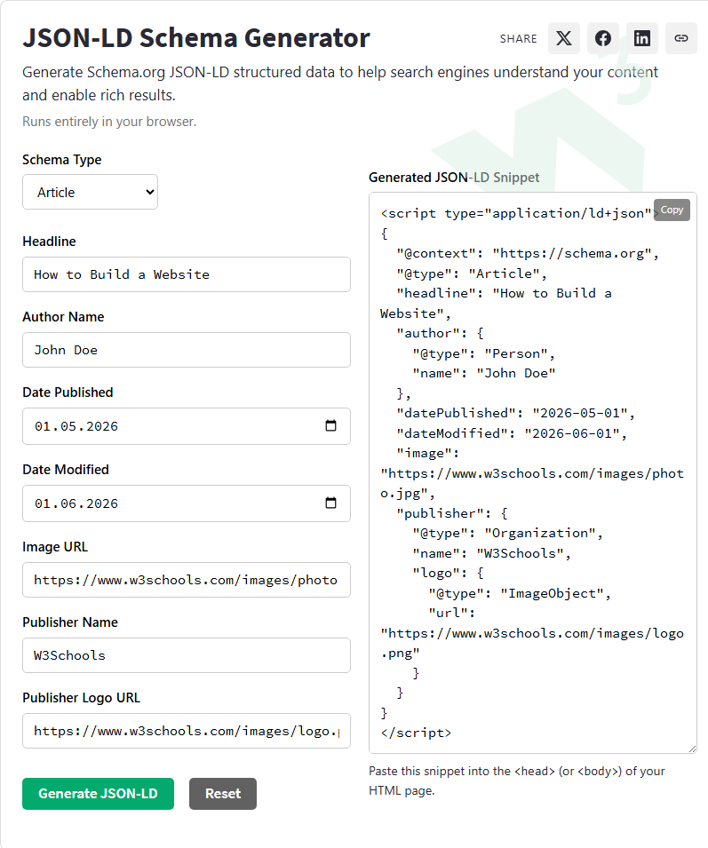The height and width of the screenshot is (848, 708).
Task: Select the Image URL text field
Action: pyautogui.click(x=186, y=580)
